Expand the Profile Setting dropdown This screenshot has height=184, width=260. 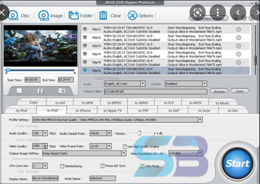[200, 120]
